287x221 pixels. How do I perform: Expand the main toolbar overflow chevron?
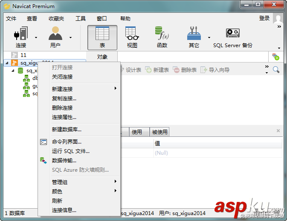click(x=279, y=27)
